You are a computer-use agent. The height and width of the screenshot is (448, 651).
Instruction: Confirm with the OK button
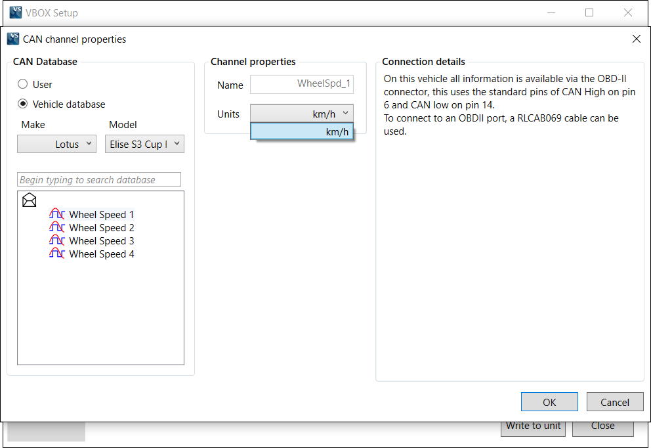pos(549,402)
